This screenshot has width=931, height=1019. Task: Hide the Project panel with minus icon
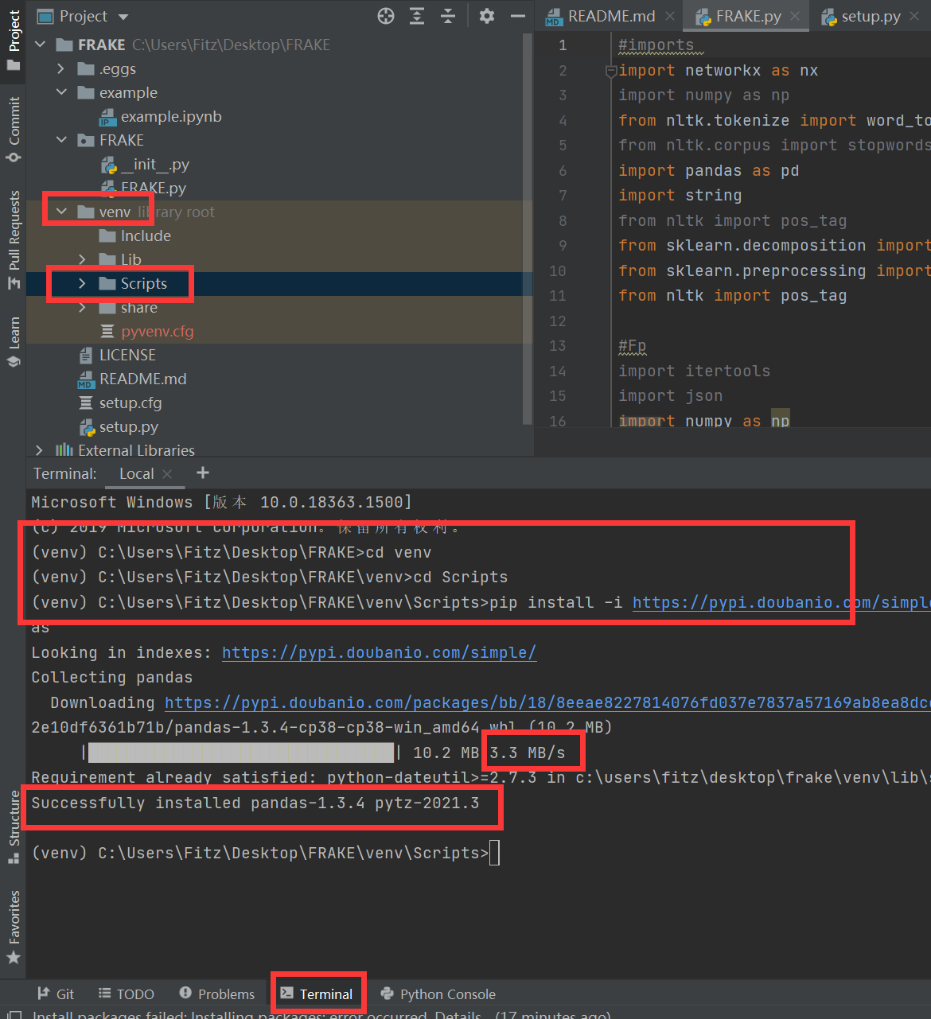[518, 16]
